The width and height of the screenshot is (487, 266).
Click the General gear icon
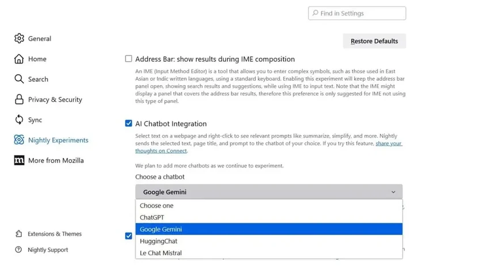pos(19,38)
